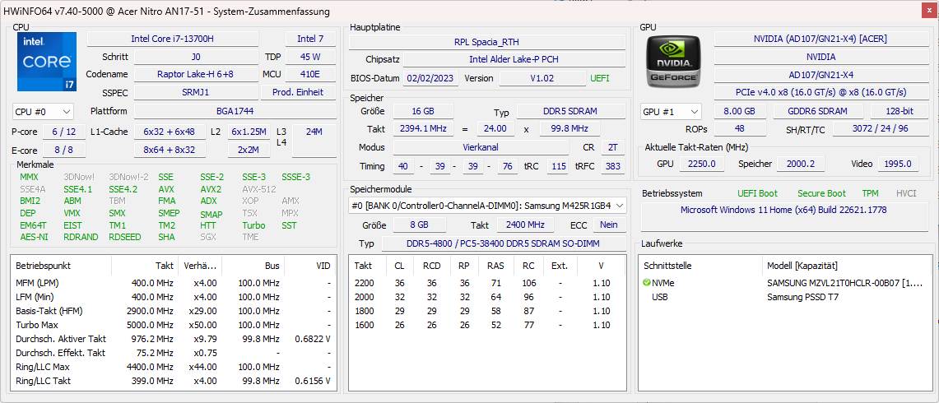This screenshot has width=939, height=403.
Task: Click the Secure Boot status label
Action: click(822, 193)
